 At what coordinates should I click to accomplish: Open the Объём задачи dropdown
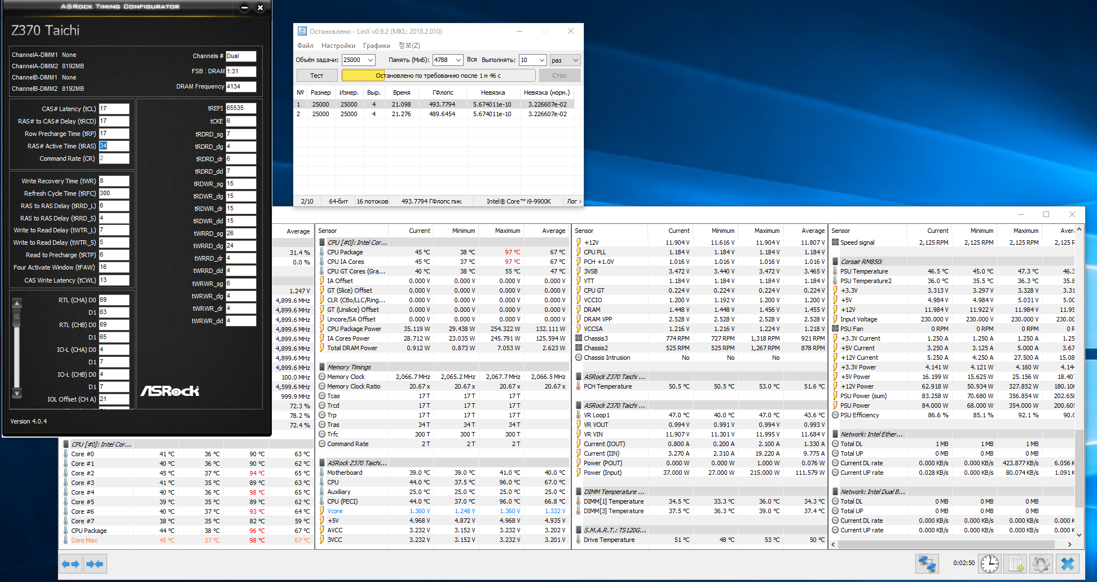[x=371, y=60]
